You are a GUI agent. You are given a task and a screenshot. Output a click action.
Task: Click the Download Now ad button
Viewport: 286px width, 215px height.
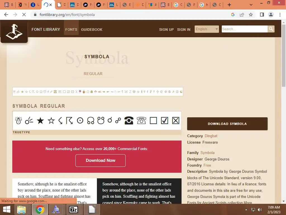pos(101,160)
